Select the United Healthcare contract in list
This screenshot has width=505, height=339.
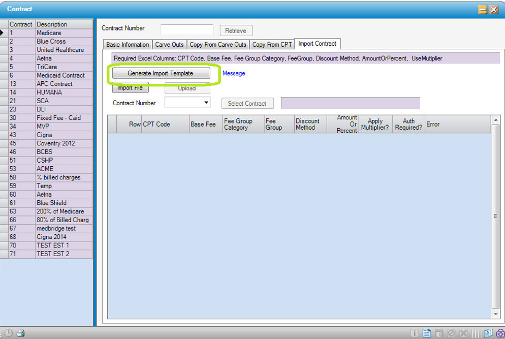coord(60,50)
